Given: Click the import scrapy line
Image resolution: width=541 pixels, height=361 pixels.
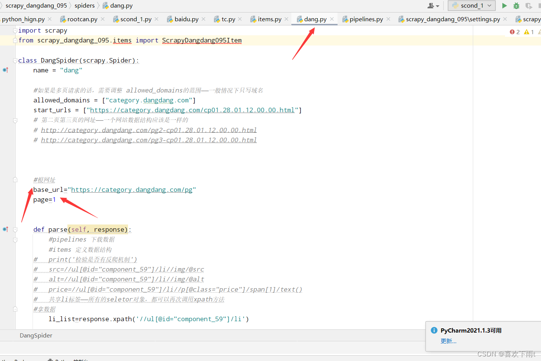Looking at the screenshot, I should pos(43,30).
